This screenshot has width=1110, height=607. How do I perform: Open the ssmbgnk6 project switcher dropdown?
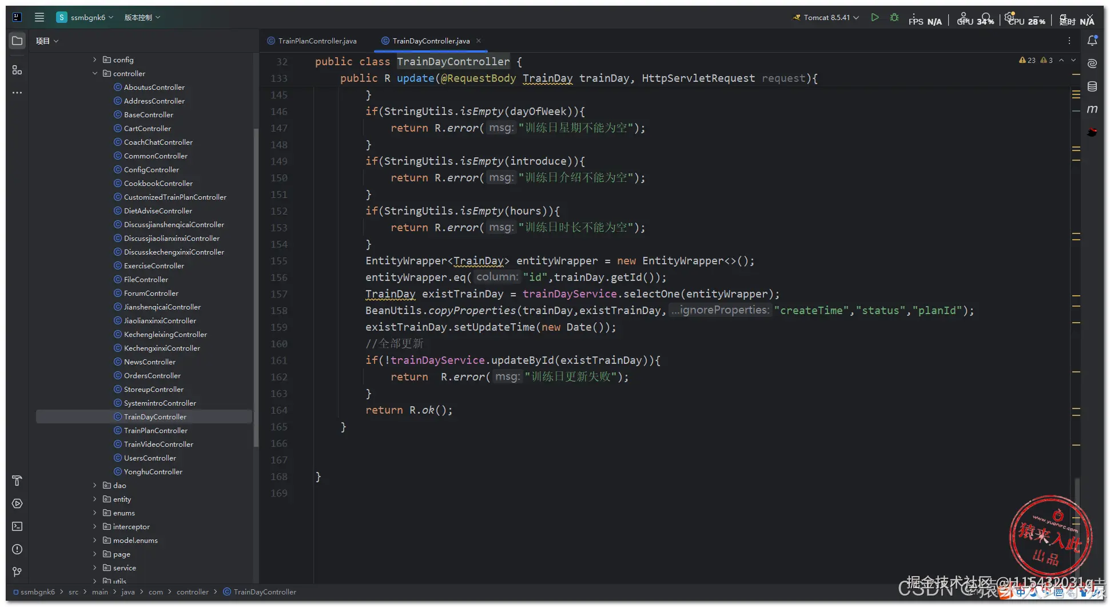[85, 17]
